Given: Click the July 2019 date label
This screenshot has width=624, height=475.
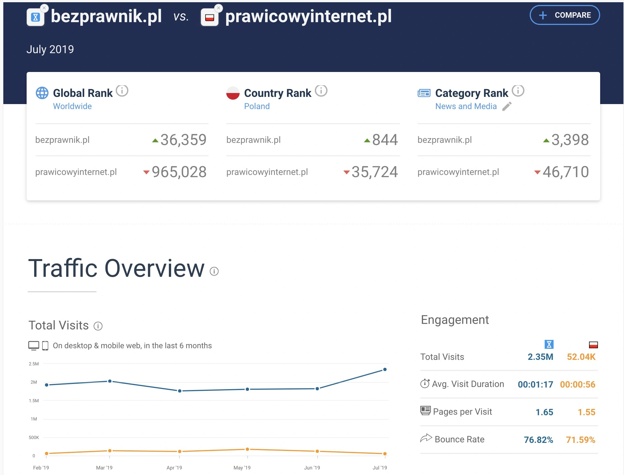Looking at the screenshot, I should click(50, 49).
